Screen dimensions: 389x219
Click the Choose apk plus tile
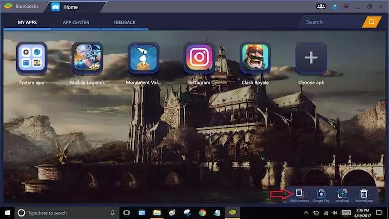[x=310, y=58]
